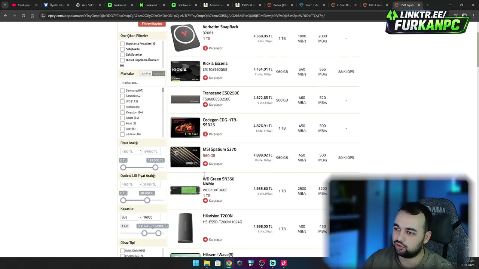Reload the page with refresh icon
The width and height of the screenshot is (479, 269).
point(23,16)
